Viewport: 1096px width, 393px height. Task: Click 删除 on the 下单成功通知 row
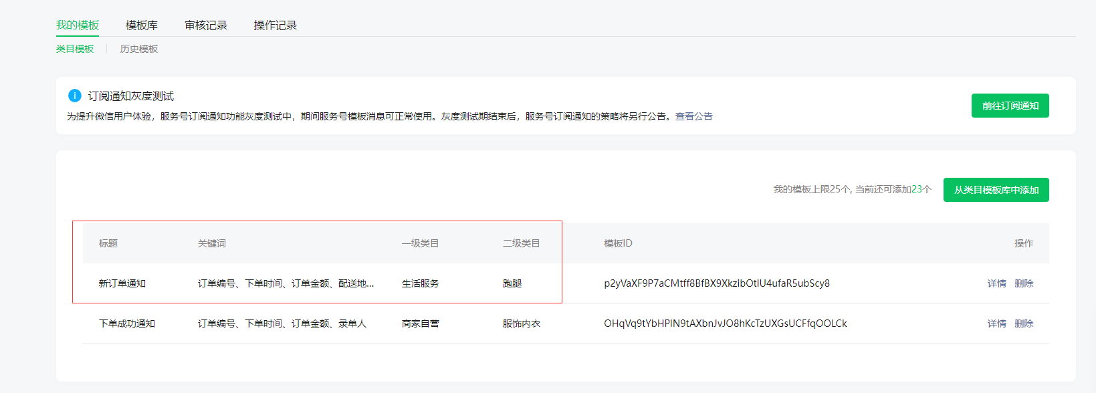(x=1023, y=323)
